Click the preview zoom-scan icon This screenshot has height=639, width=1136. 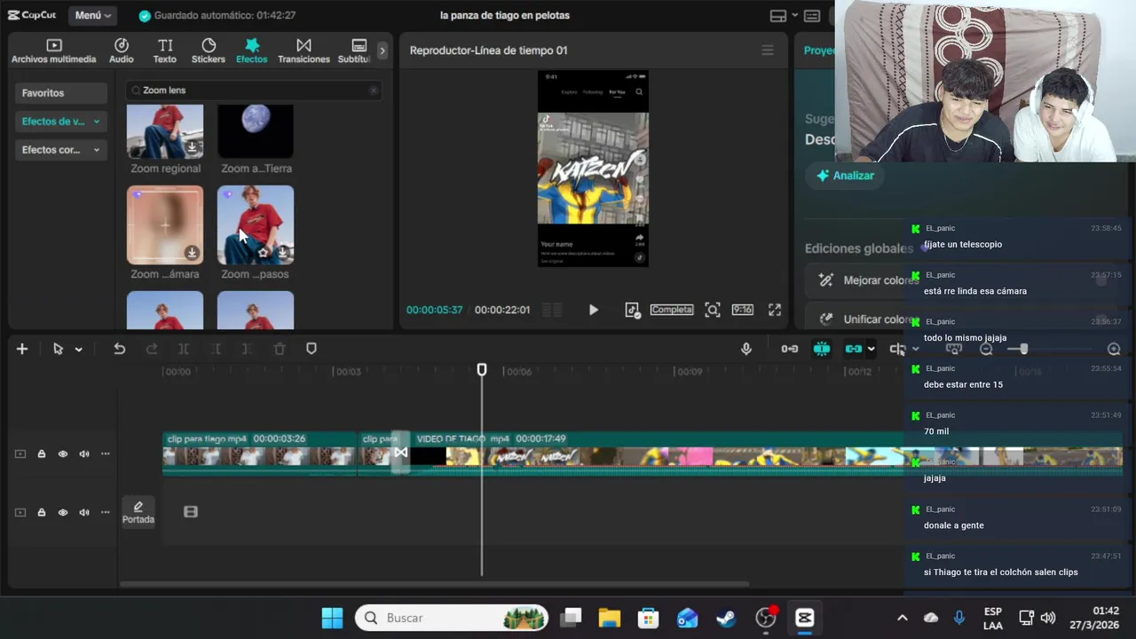pyautogui.click(x=713, y=310)
